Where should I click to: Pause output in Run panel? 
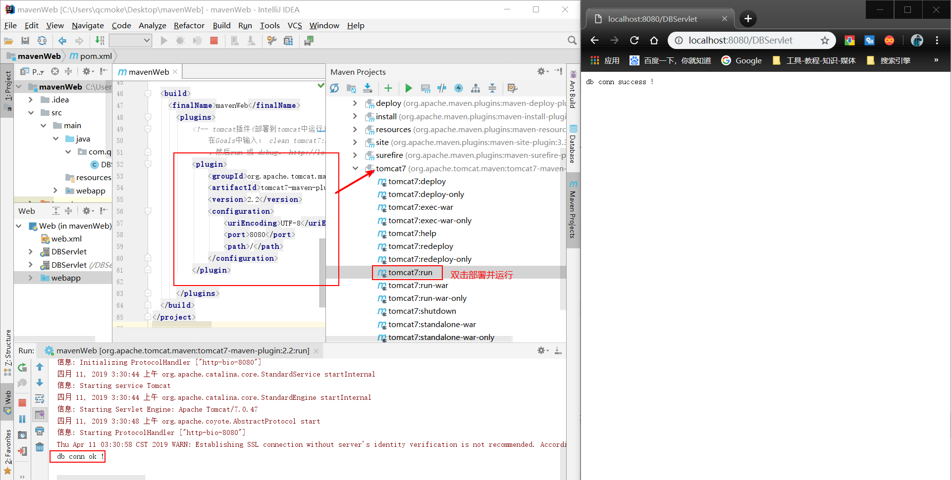pyautogui.click(x=22, y=419)
